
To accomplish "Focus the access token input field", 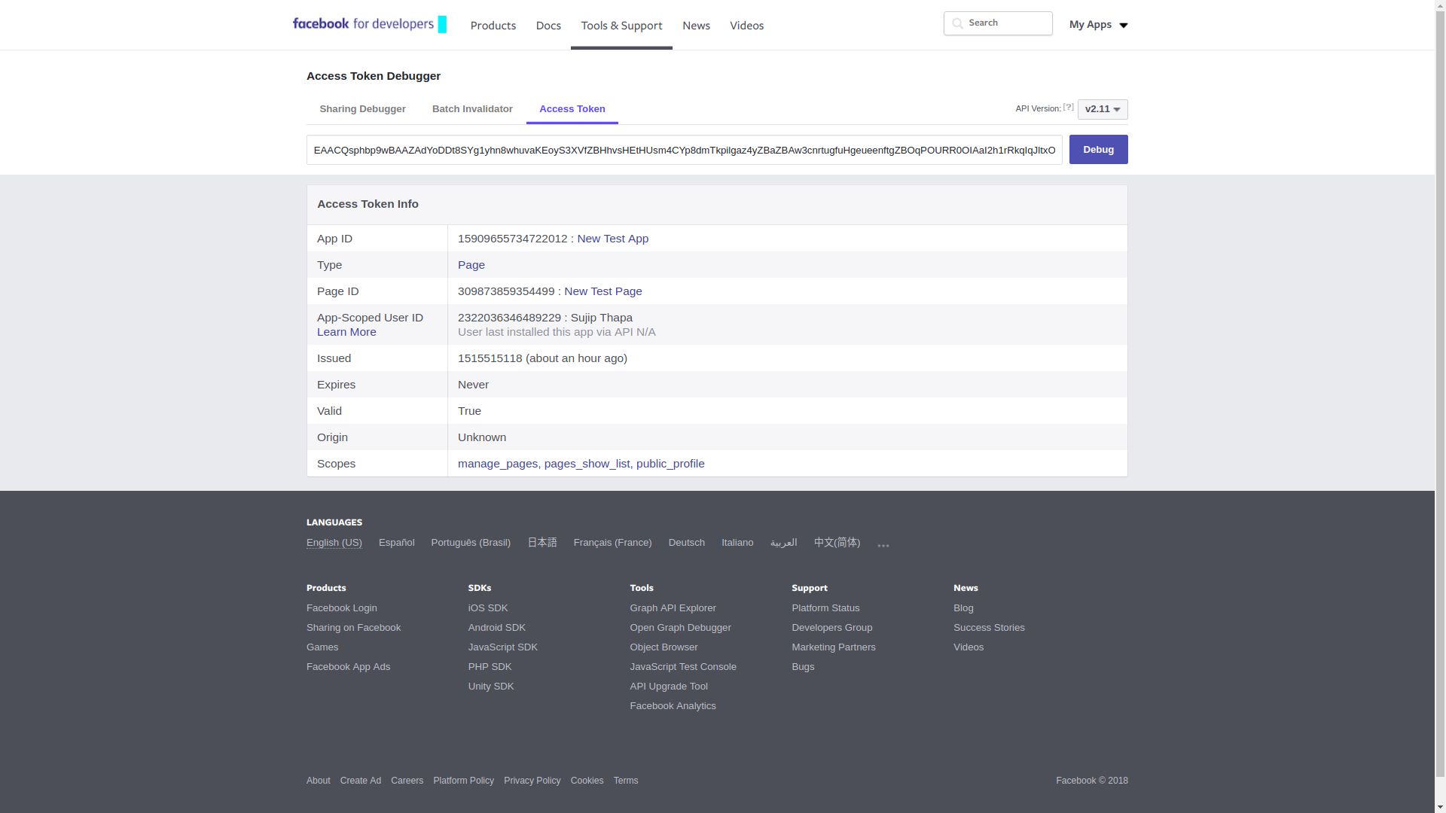I will [684, 150].
